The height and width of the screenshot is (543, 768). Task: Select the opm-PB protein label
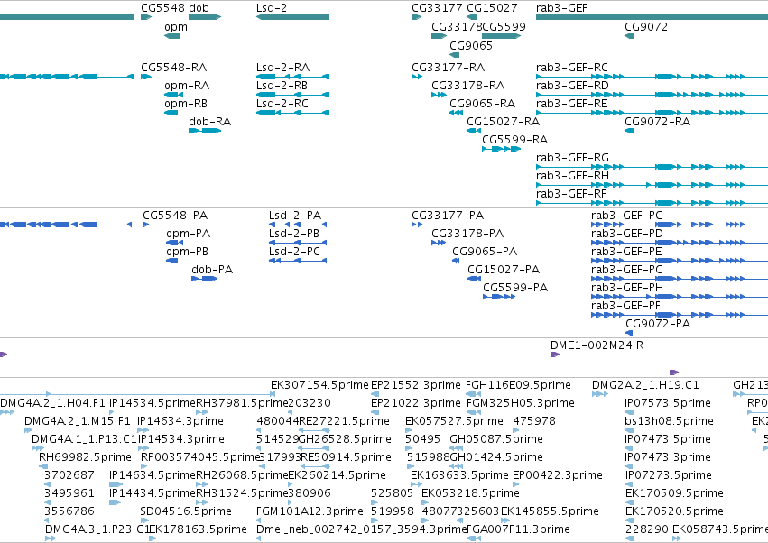tap(188, 252)
